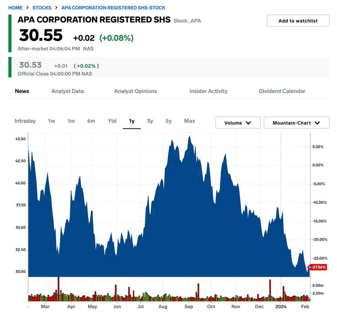Click the ( +0.02% ) official close change

pos(86,66)
